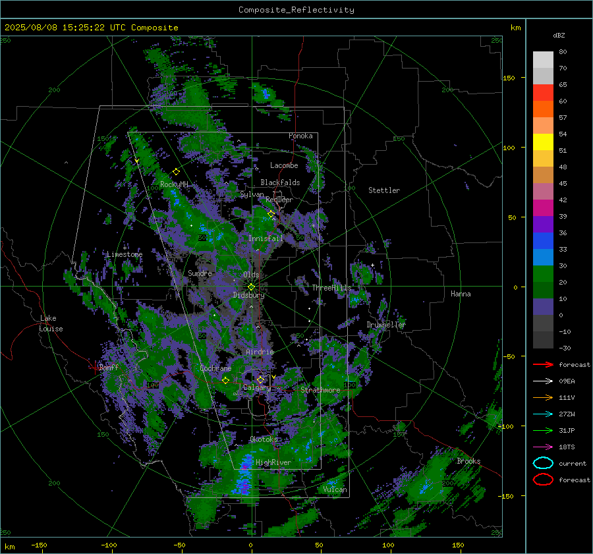Click the Limestone label
Screen dimensions: 593x554
pos(125,254)
